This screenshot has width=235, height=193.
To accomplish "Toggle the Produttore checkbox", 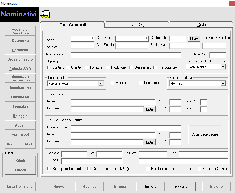I will tap(108, 67).
